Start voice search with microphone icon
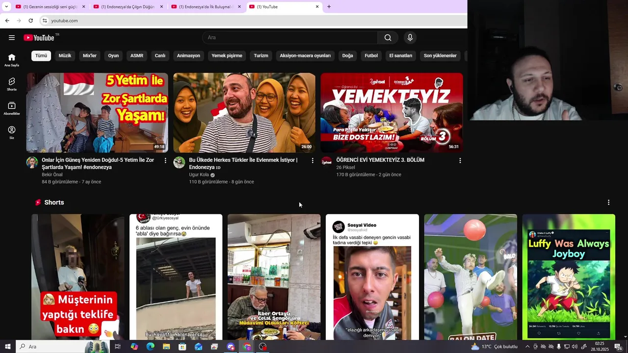The width and height of the screenshot is (628, 353). pyautogui.click(x=410, y=38)
